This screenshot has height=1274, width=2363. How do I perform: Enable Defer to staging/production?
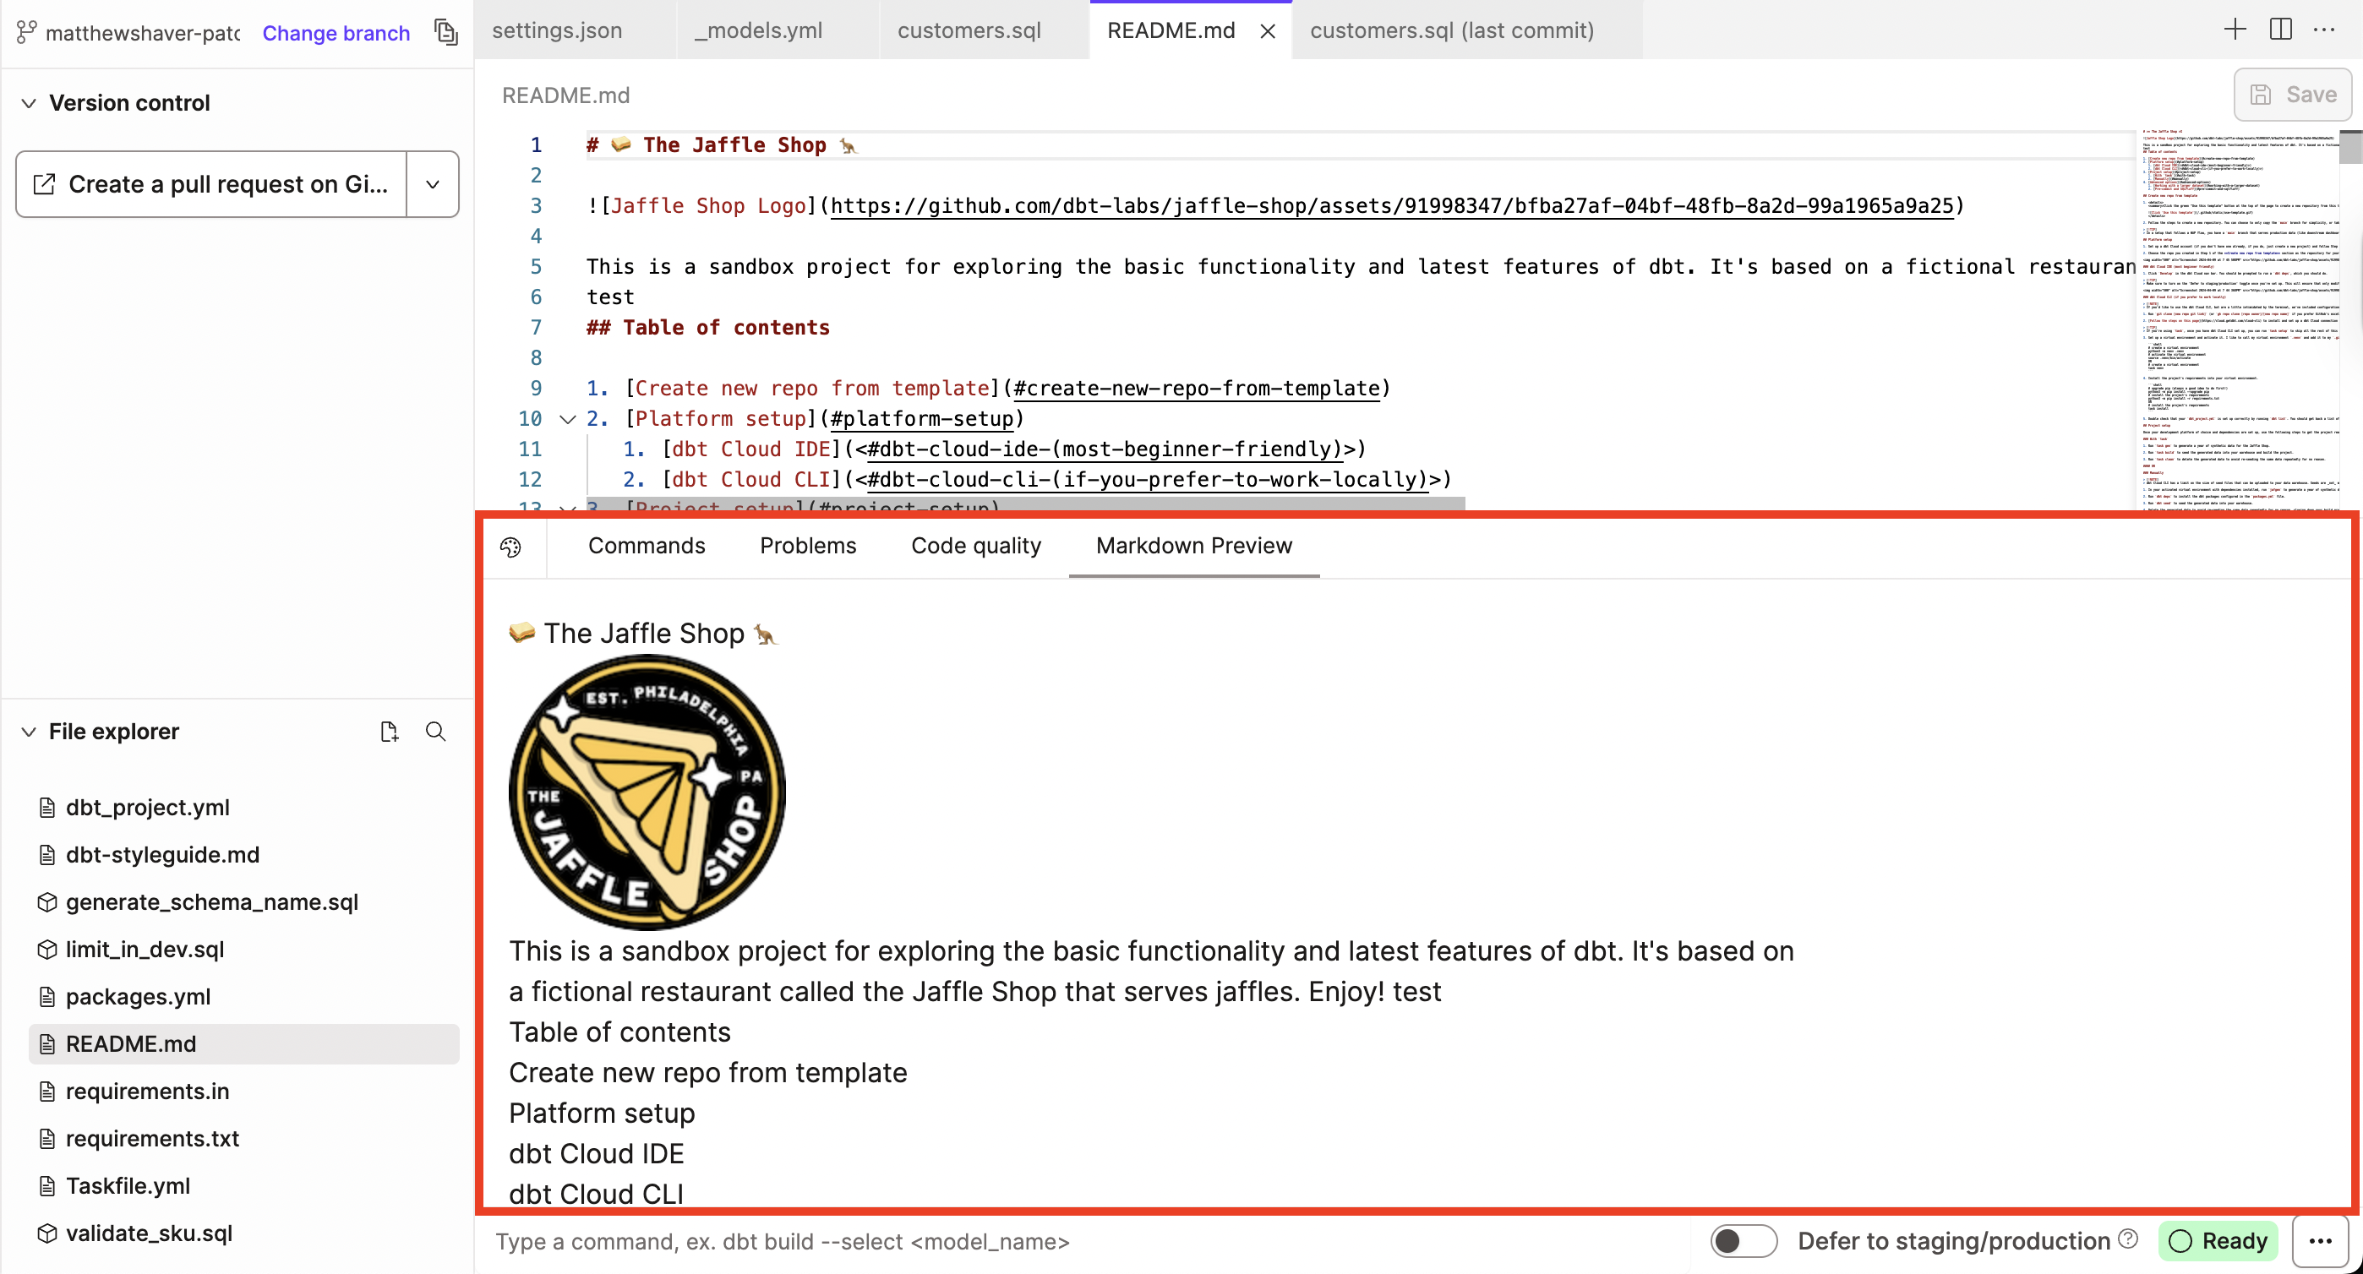1742,1240
